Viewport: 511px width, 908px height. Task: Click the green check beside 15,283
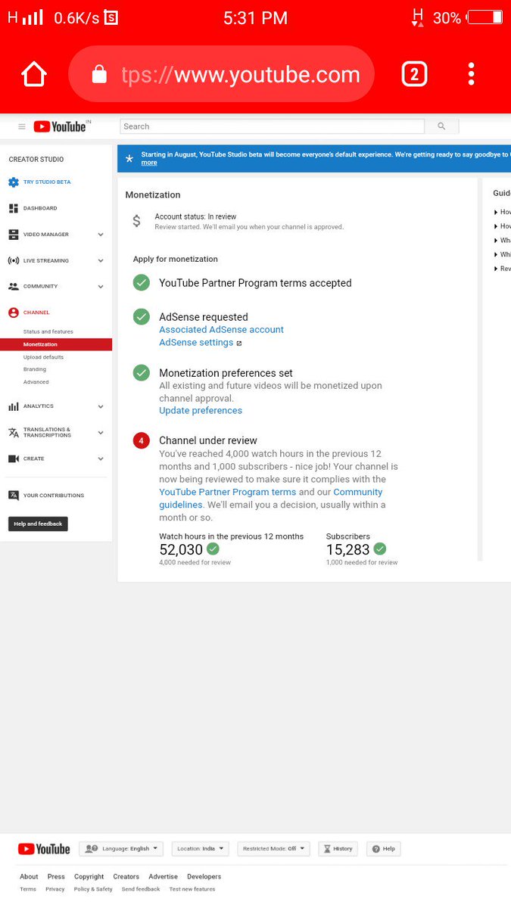point(380,549)
